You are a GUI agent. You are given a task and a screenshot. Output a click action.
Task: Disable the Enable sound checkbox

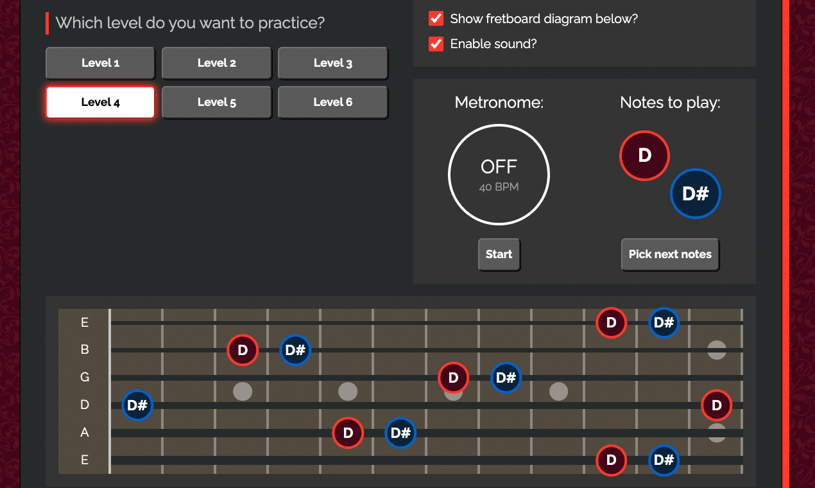436,44
